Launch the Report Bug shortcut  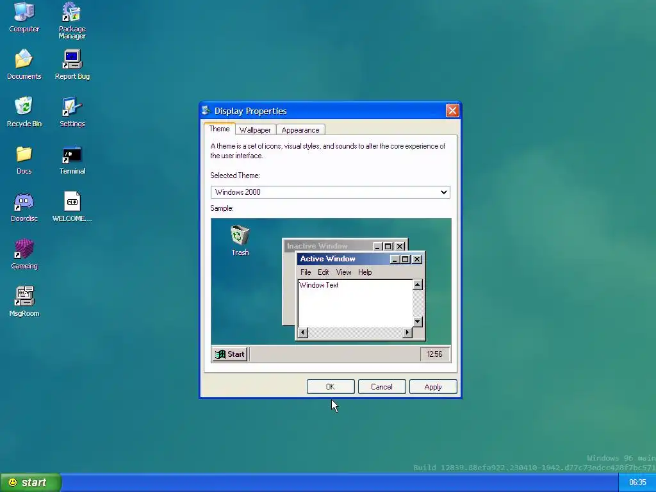click(72, 65)
